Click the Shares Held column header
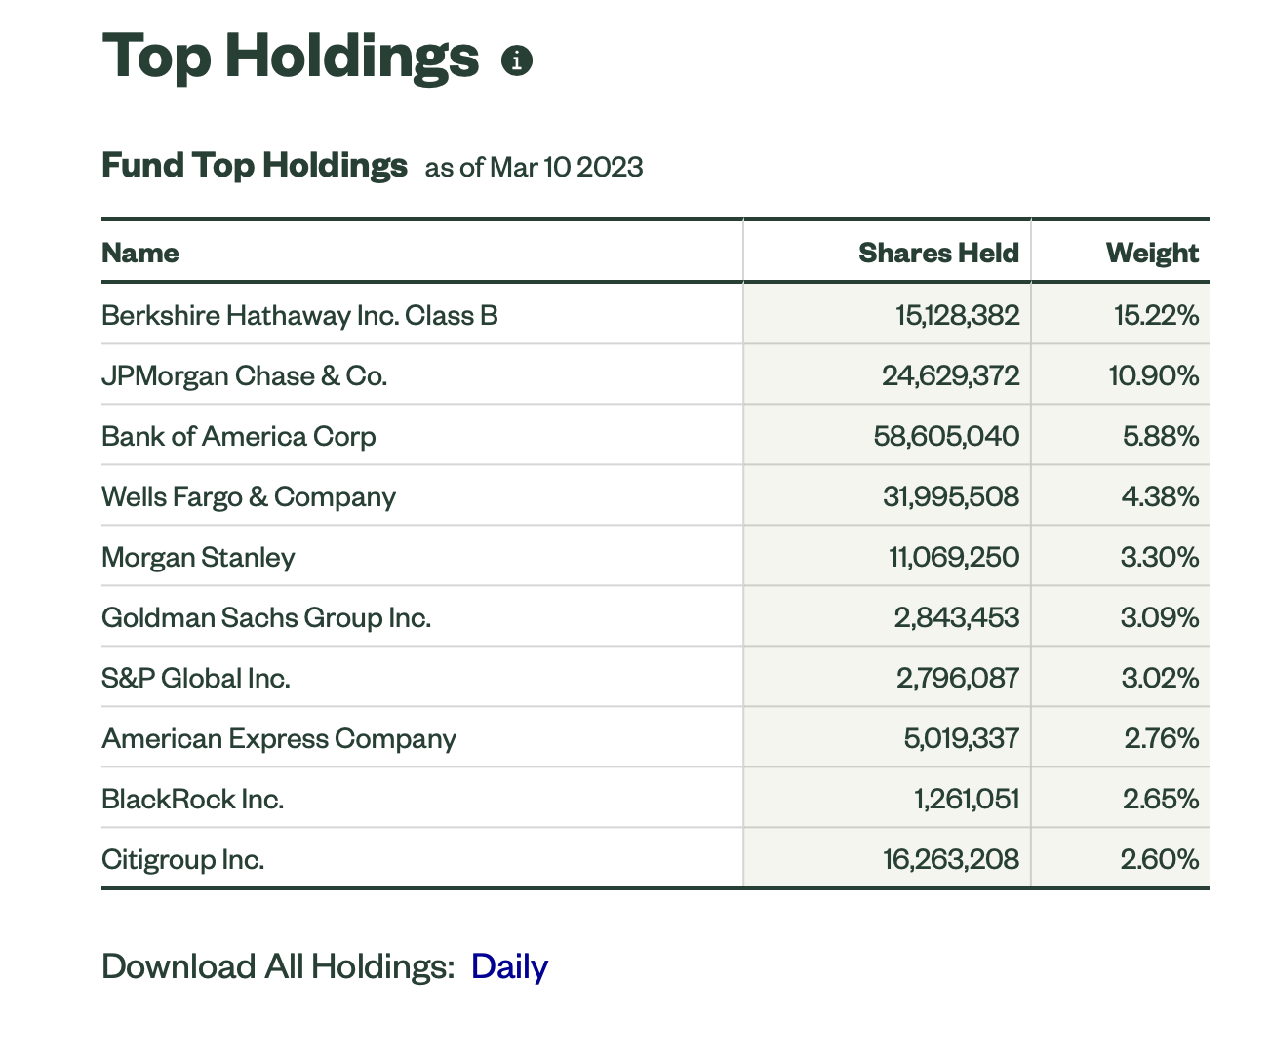The height and width of the screenshot is (1061, 1270). (938, 253)
